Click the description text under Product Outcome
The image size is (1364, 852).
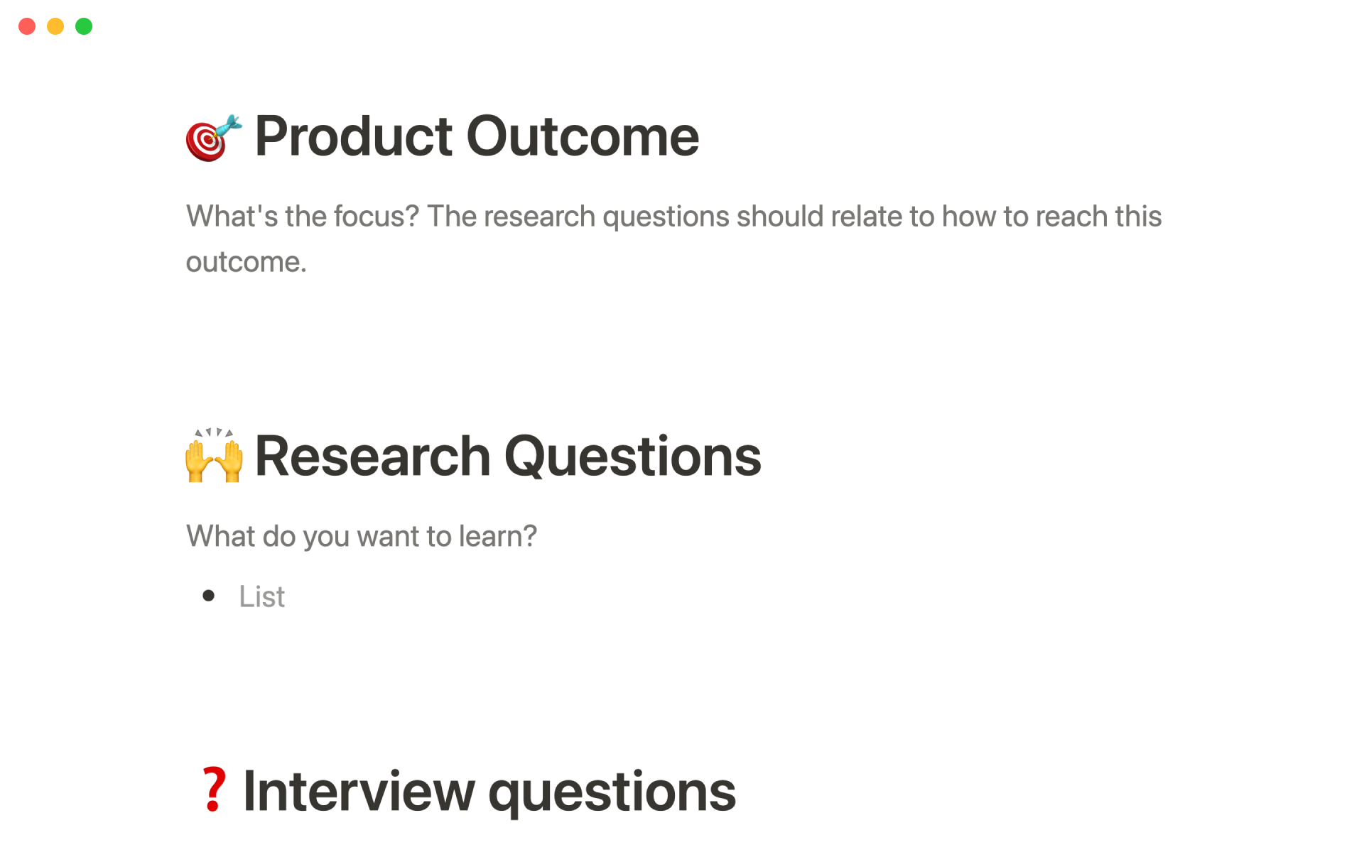[673, 217]
